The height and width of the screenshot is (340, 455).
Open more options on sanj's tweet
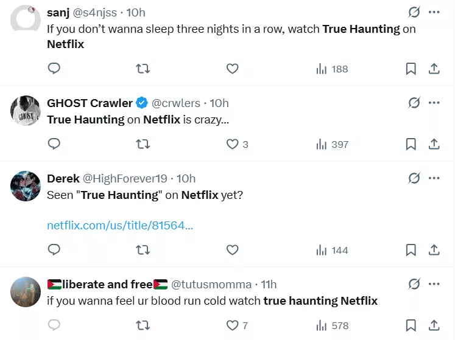(x=434, y=12)
